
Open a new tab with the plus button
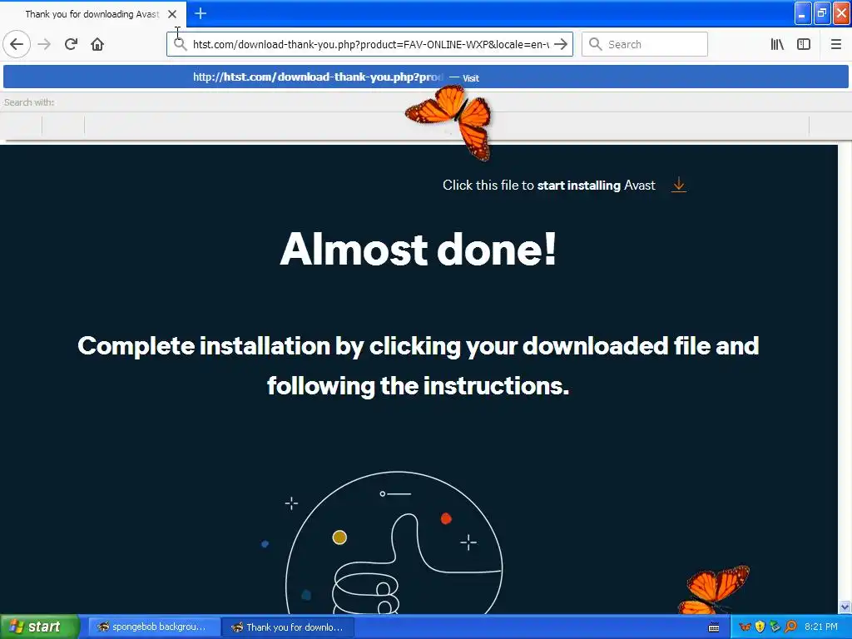coord(201,13)
